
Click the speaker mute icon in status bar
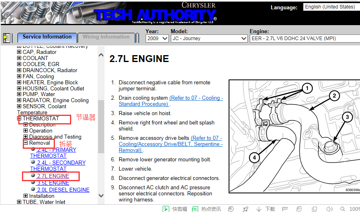click(x=329, y=209)
